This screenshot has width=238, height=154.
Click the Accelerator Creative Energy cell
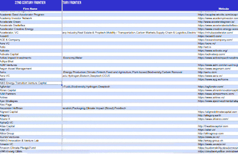point(31,29)
